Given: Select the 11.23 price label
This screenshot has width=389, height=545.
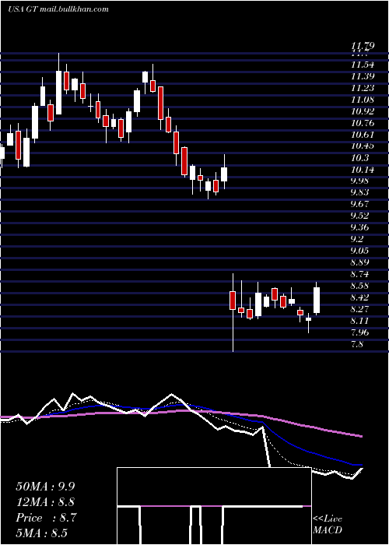Looking at the screenshot, I should pos(363,88).
